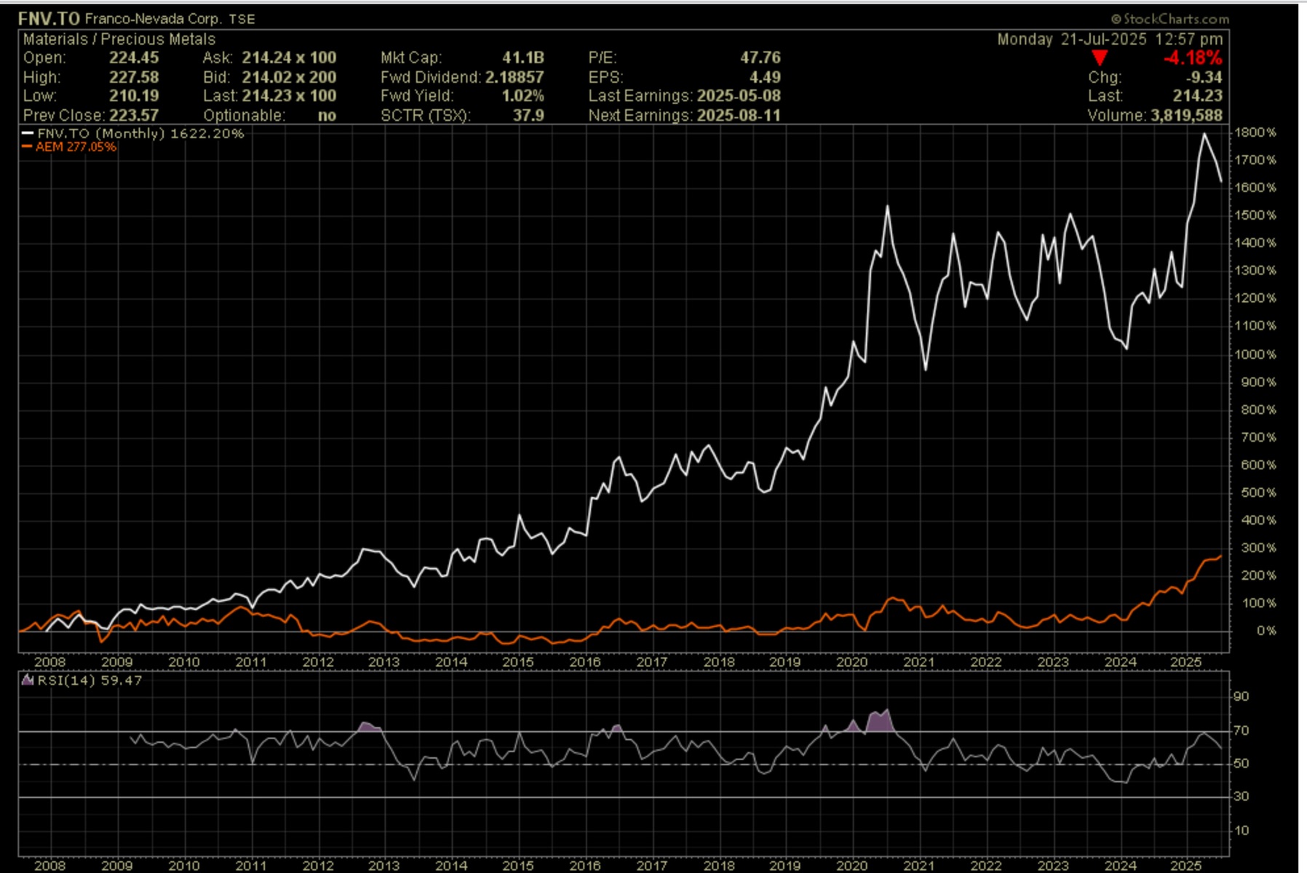
Task: Click the Last quote 214.23 x 100
Action: click(x=289, y=96)
